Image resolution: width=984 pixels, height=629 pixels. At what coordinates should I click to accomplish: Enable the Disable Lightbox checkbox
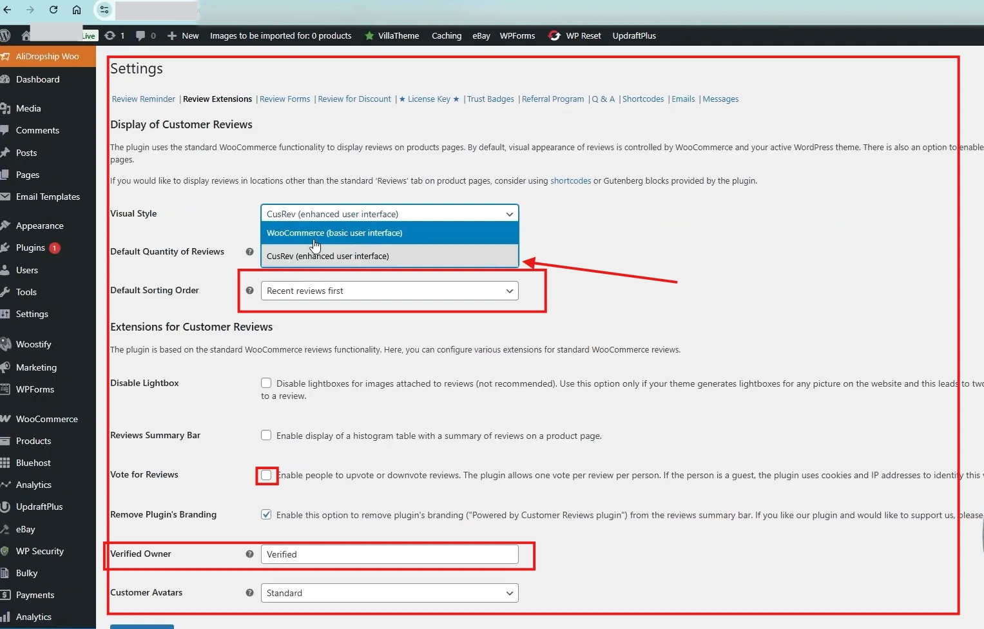266,383
